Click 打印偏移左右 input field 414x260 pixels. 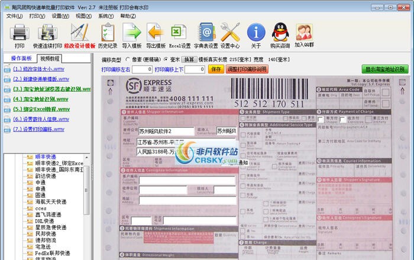tap(142, 69)
